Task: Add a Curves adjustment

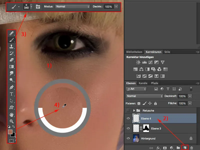Action: click(x=150, y=62)
